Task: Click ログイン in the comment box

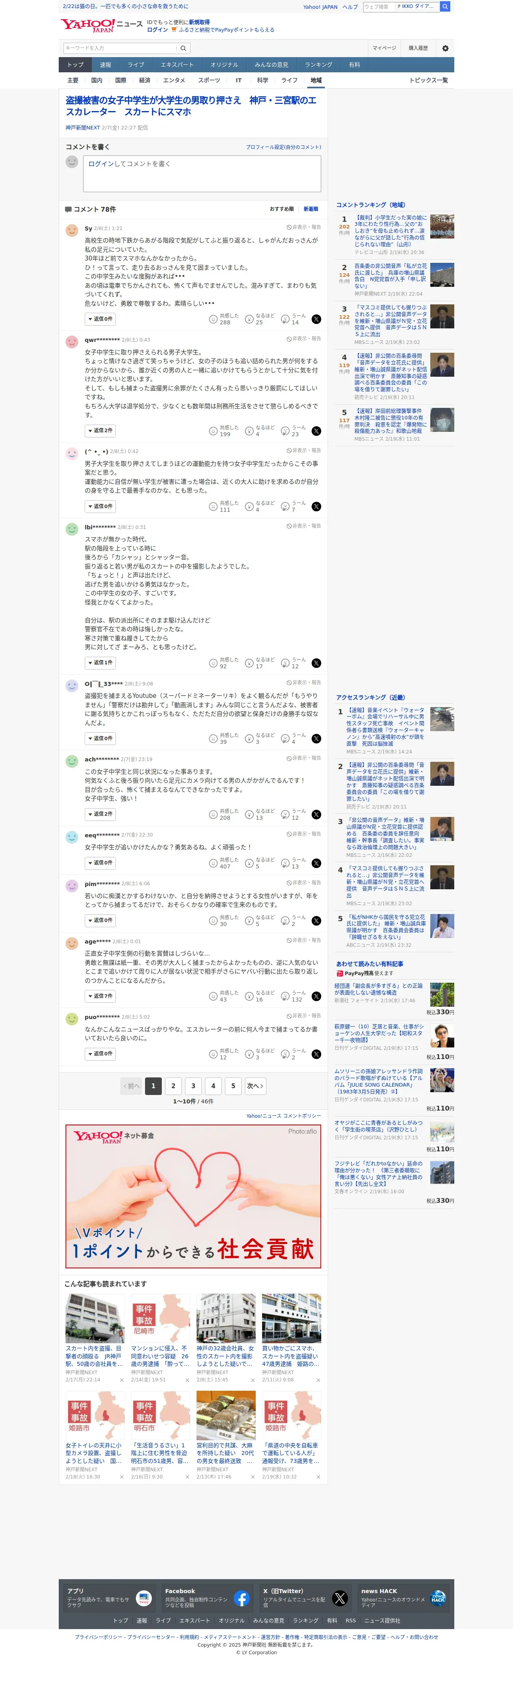Action: click(x=101, y=164)
